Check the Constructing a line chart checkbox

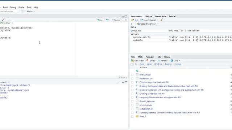[x=132, y=82]
